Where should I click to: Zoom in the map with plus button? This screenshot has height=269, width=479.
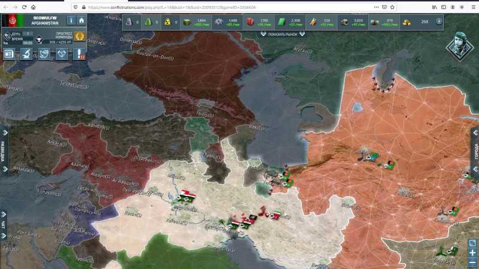(472, 253)
